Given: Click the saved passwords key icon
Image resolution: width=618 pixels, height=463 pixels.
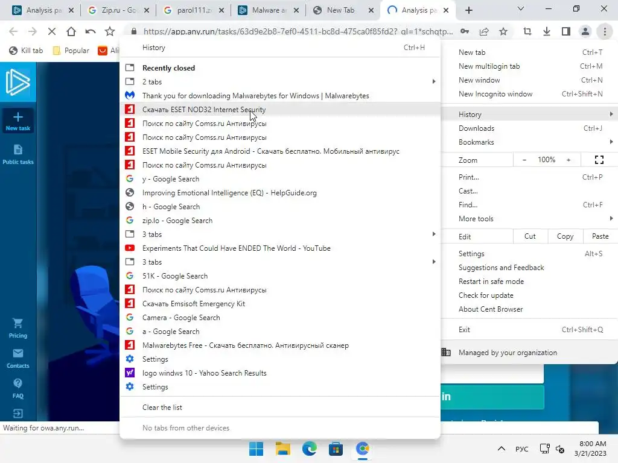Looking at the screenshot, I should click(465, 31).
